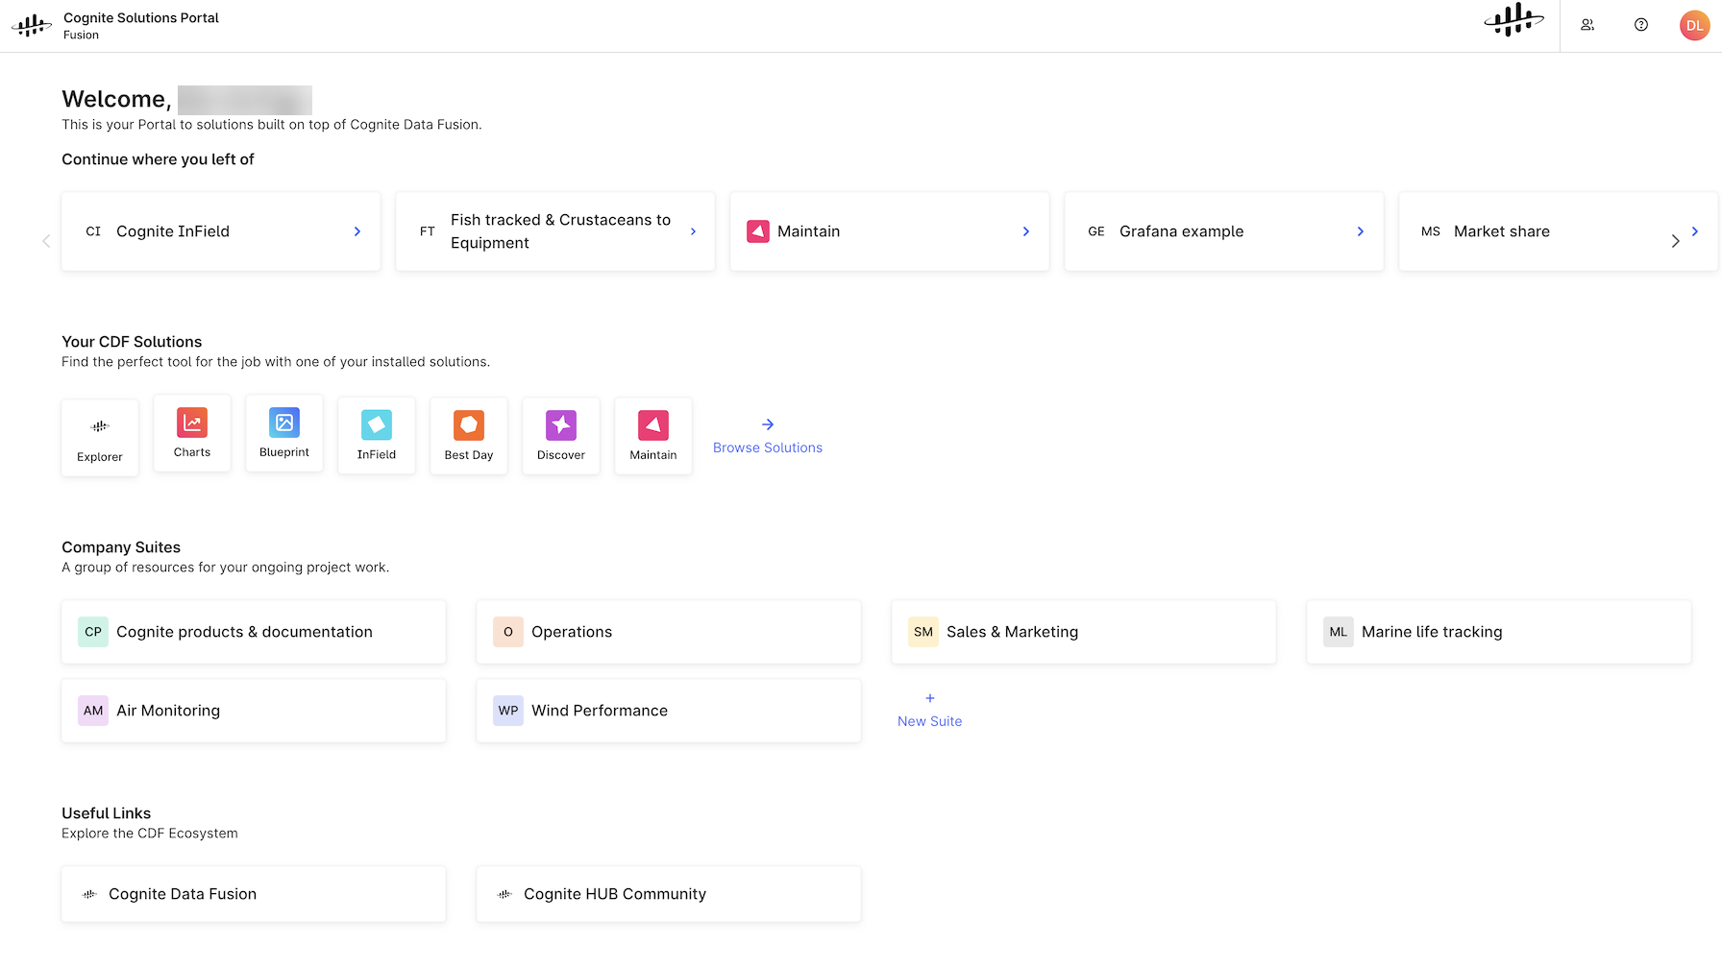Click the Company Suites heading

121,547
